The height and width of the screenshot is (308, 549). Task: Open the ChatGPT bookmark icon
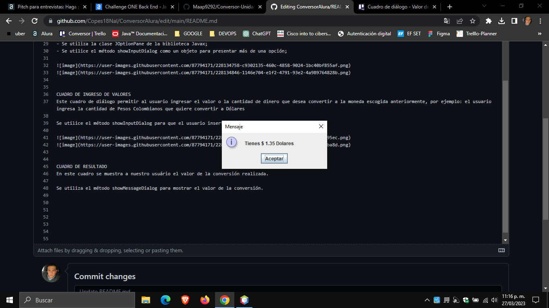[246, 34]
